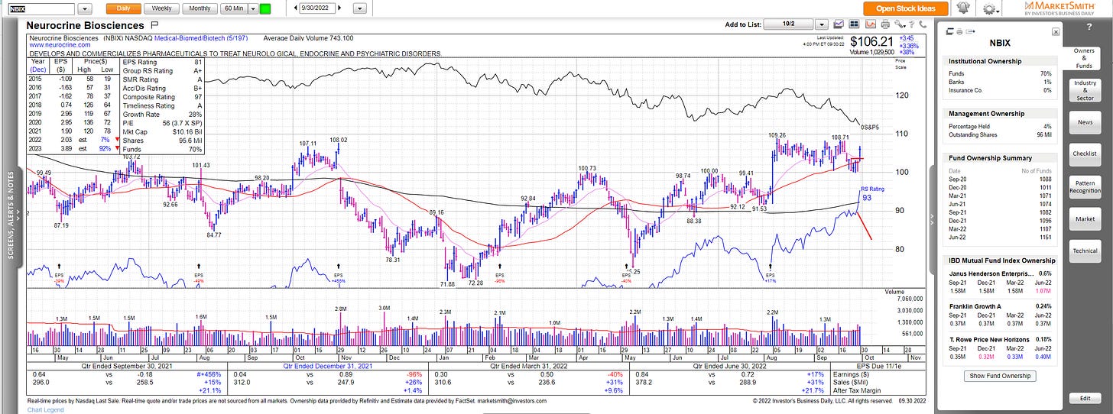The image size is (1113, 414).
Task: Expand Screens, Alerts & Notes sidebar
Action: (x=11, y=218)
